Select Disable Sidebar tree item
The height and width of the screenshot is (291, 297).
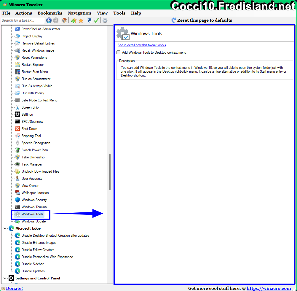pos(32,264)
